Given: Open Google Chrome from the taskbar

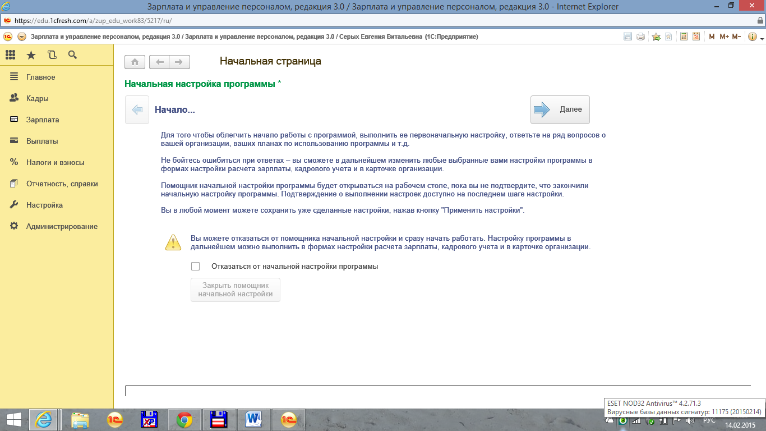Looking at the screenshot, I should [184, 420].
